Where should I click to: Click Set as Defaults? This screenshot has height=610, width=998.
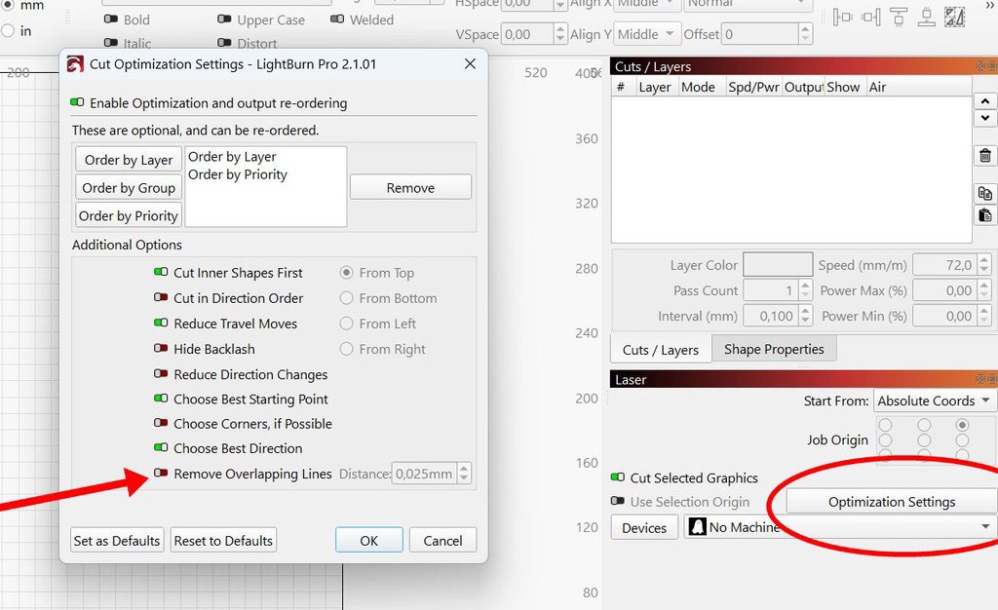click(117, 540)
